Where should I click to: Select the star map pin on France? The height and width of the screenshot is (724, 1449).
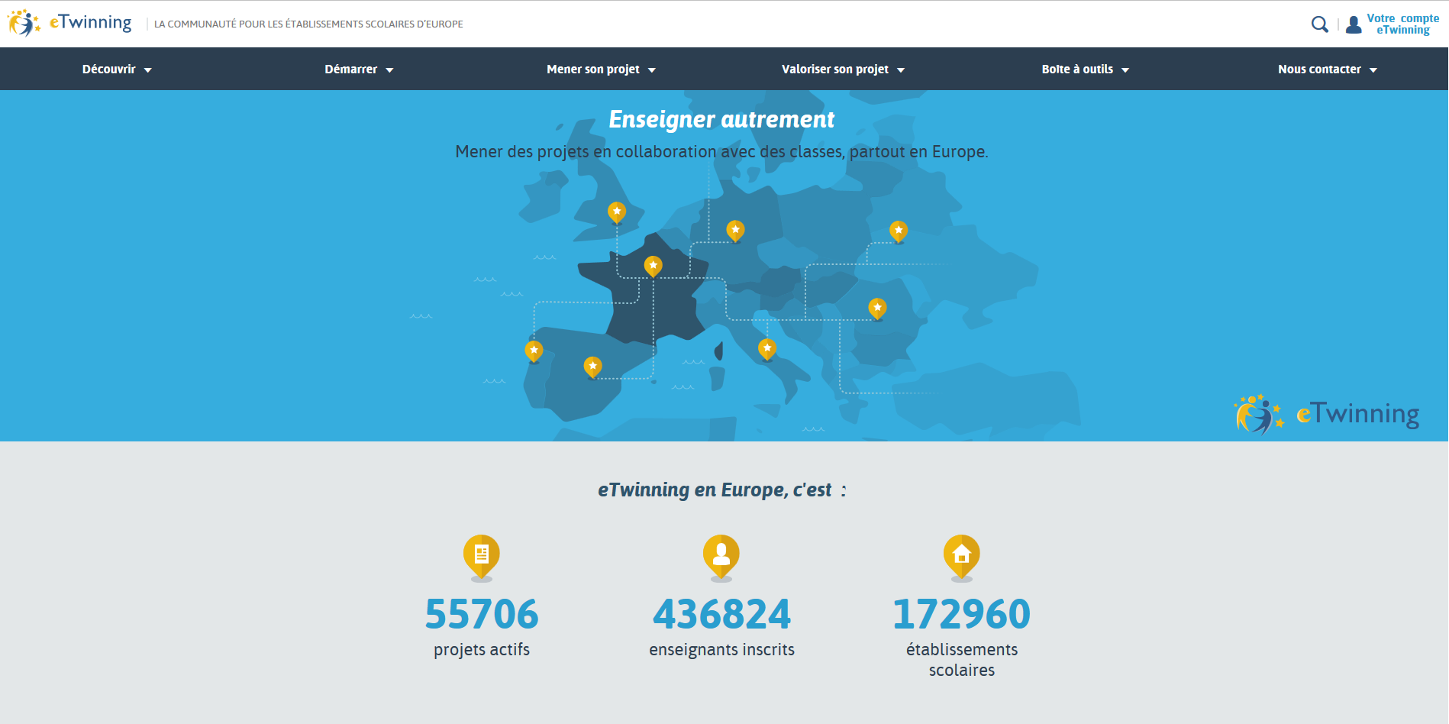pyautogui.click(x=653, y=265)
